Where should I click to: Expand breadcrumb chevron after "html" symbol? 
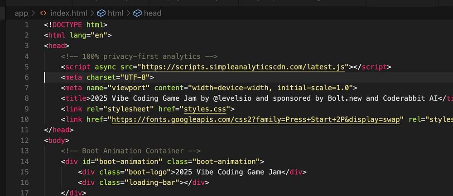click(x=128, y=13)
